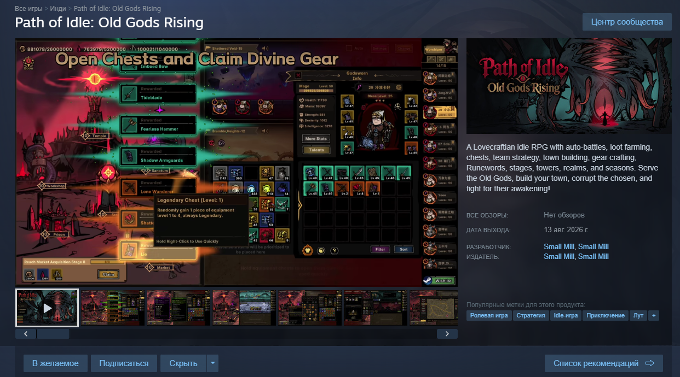Click Центр сообщества button
Screen dimensions: 680x377
pyautogui.click(x=627, y=22)
